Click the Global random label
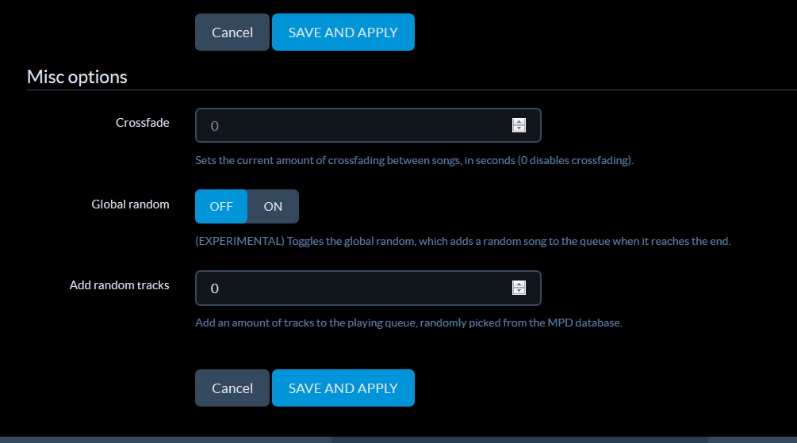This screenshot has height=443, width=797. click(x=130, y=204)
